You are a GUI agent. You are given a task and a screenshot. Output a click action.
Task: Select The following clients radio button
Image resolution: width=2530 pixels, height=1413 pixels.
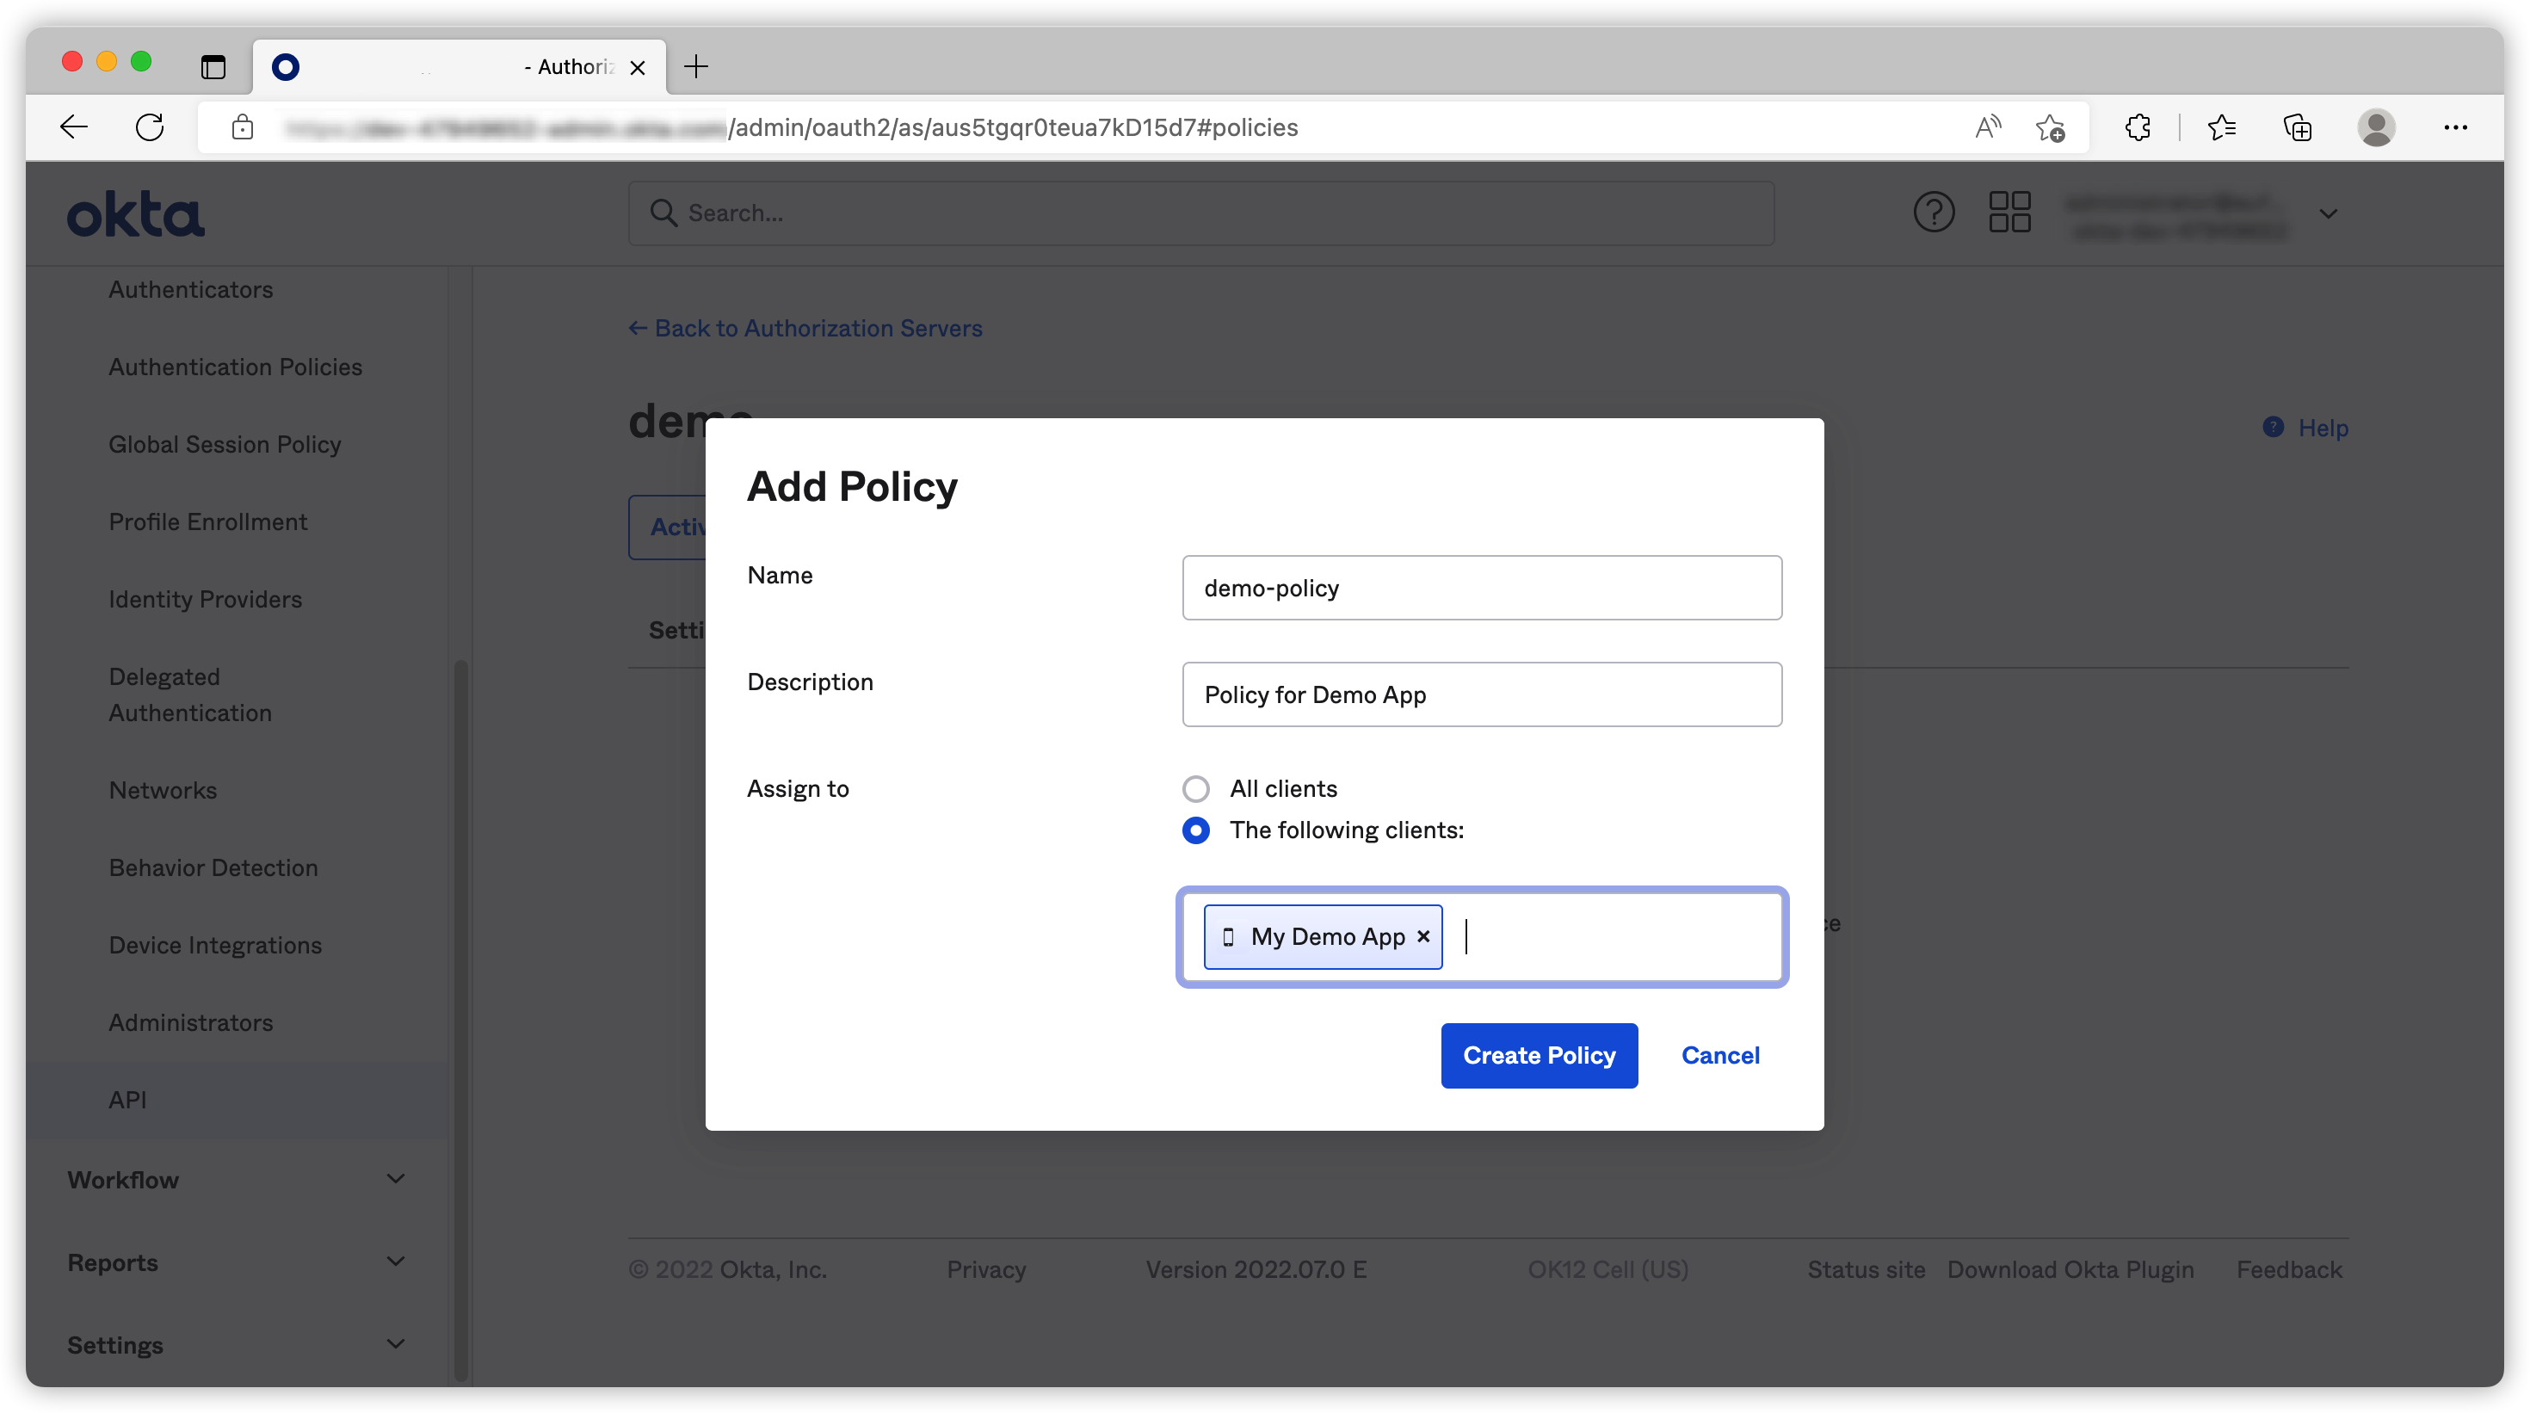[1195, 830]
